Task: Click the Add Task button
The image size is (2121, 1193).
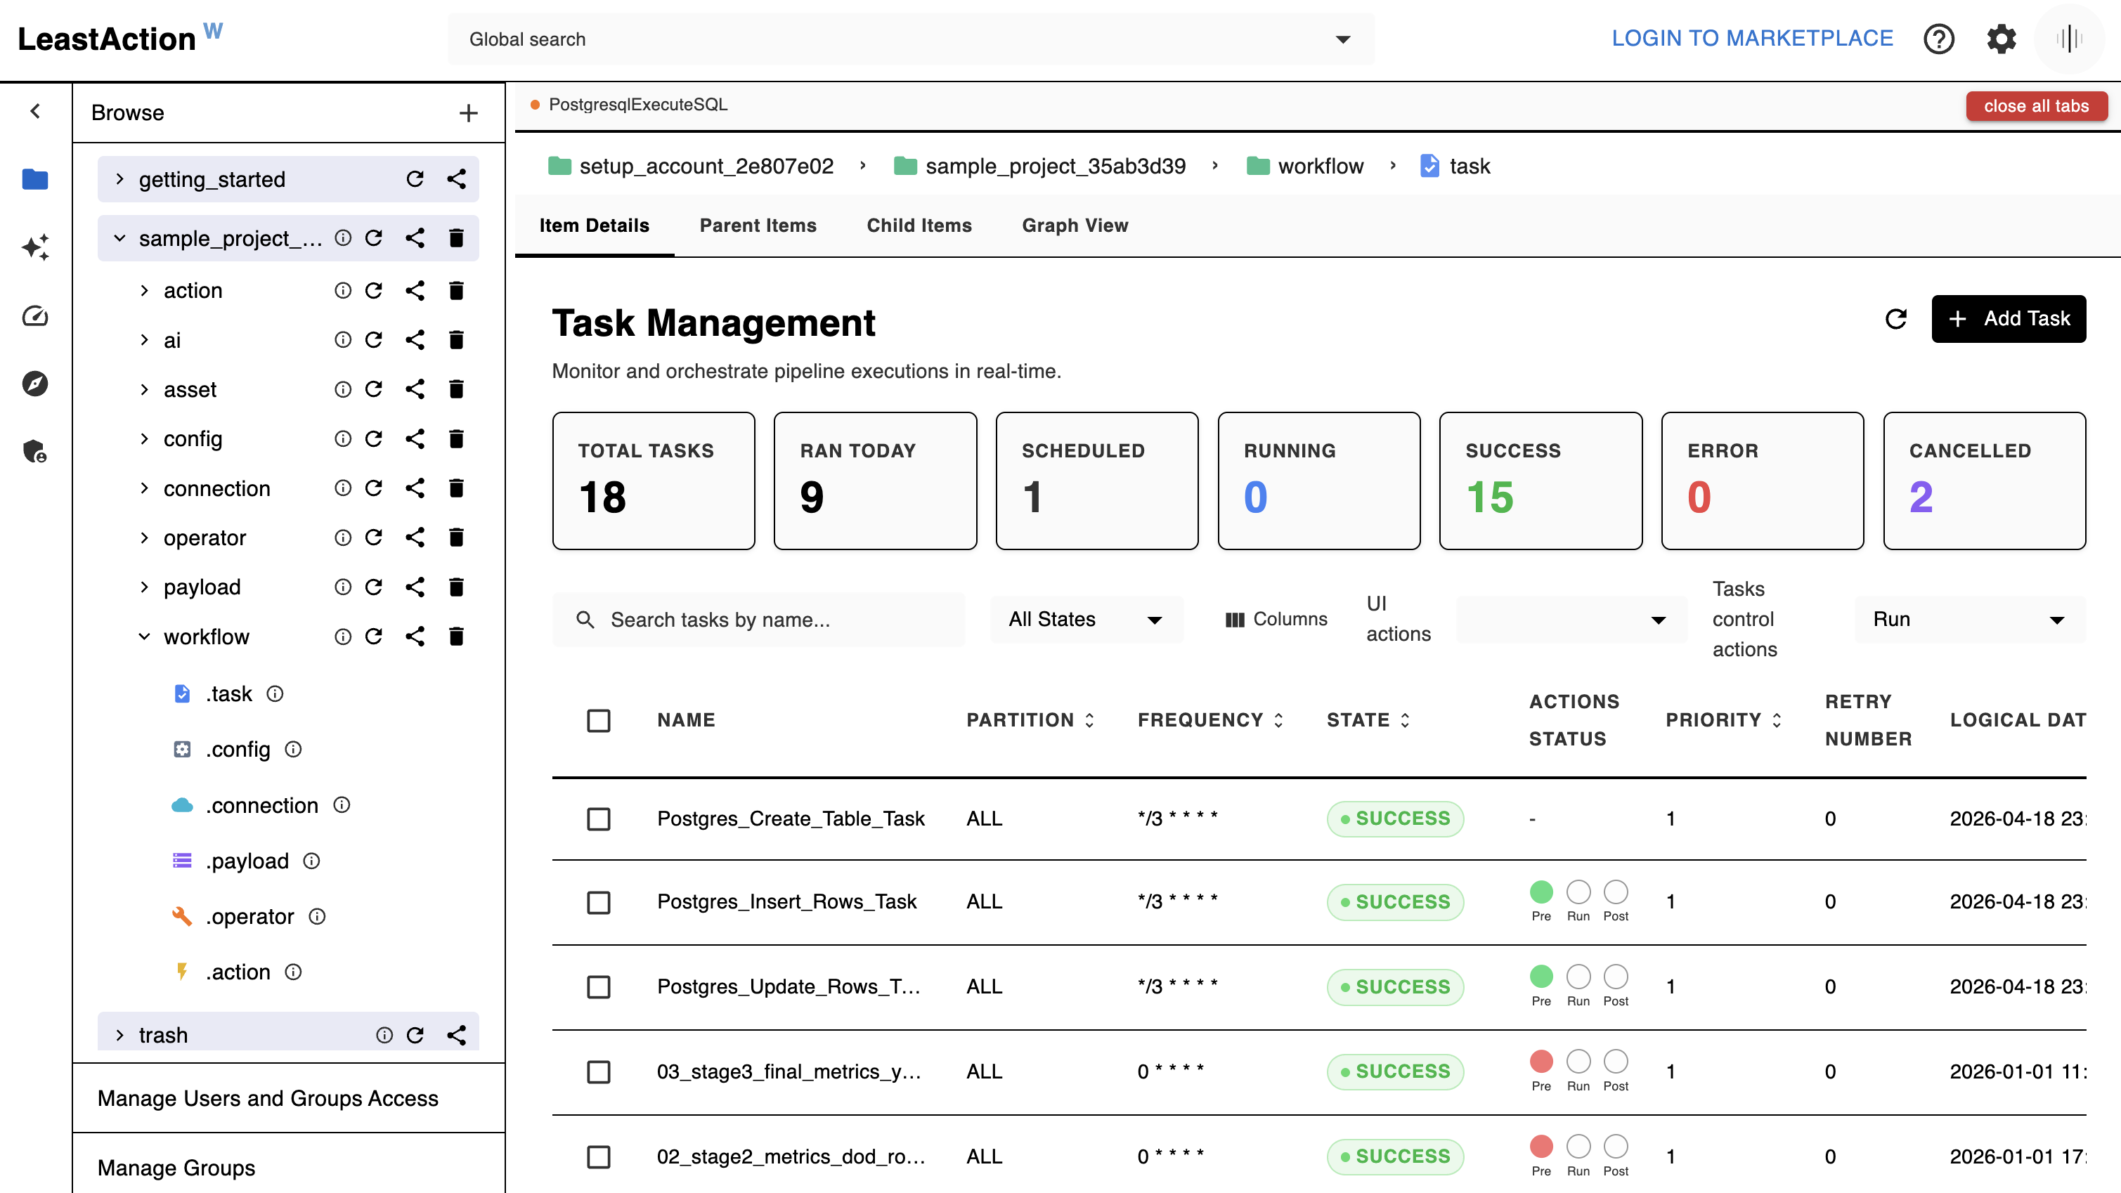Action: pyautogui.click(x=2008, y=319)
